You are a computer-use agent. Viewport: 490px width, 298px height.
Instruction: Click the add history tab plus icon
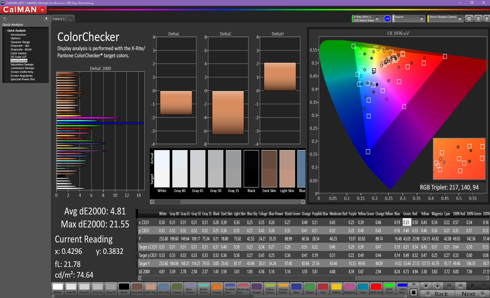point(70,19)
